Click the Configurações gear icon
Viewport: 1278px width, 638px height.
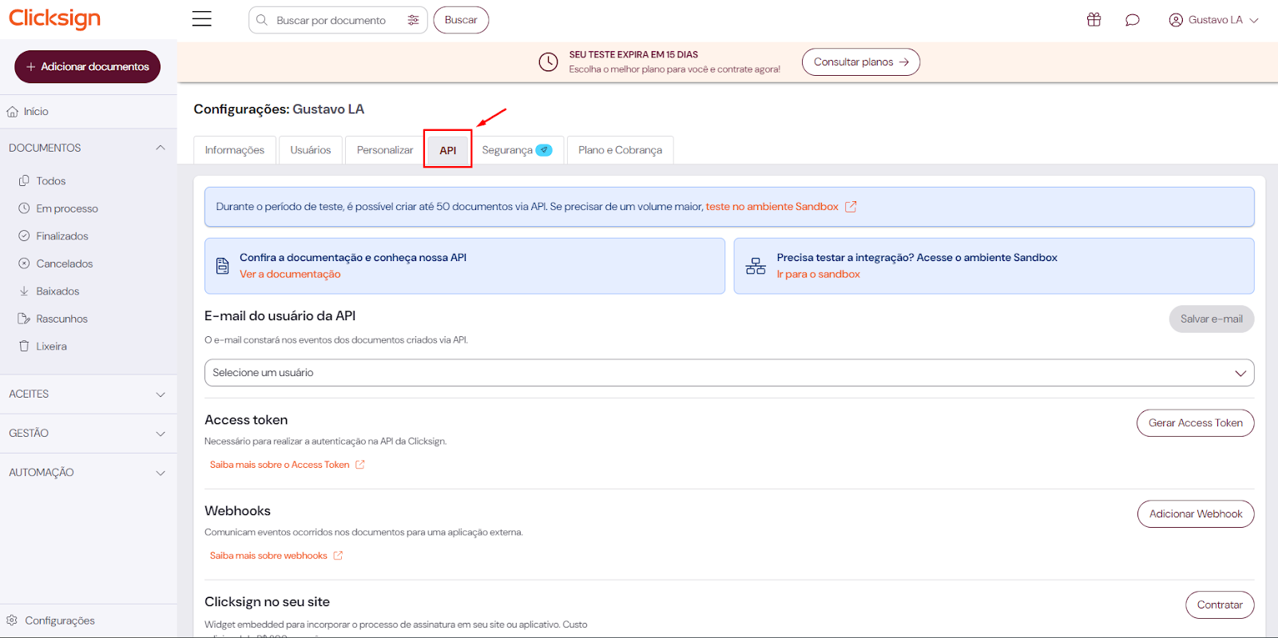click(x=12, y=620)
